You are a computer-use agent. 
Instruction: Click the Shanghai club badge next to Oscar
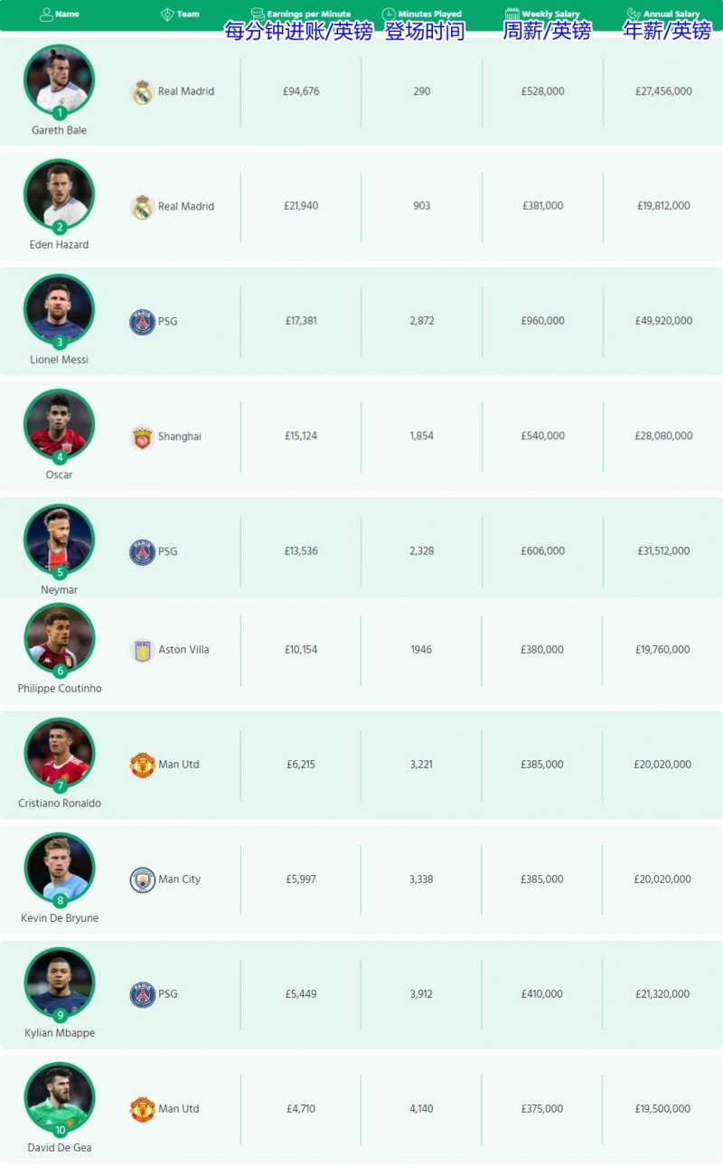click(142, 437)
